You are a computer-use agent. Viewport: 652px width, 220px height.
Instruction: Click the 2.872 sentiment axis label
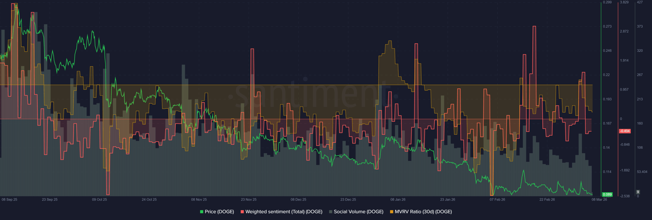point(624,31)
